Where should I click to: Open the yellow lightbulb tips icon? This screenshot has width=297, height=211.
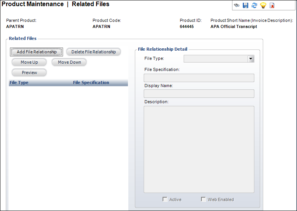(263, 5)
